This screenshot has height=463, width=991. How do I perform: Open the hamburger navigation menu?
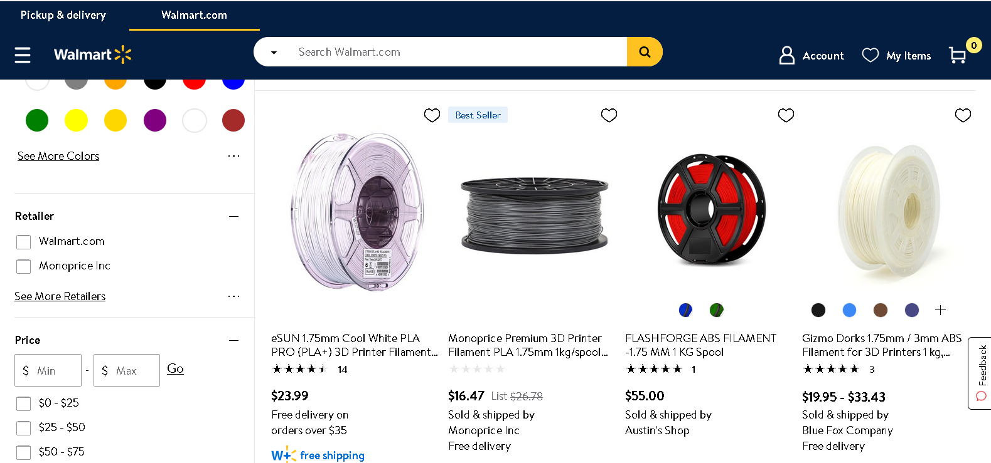[23, 55]
